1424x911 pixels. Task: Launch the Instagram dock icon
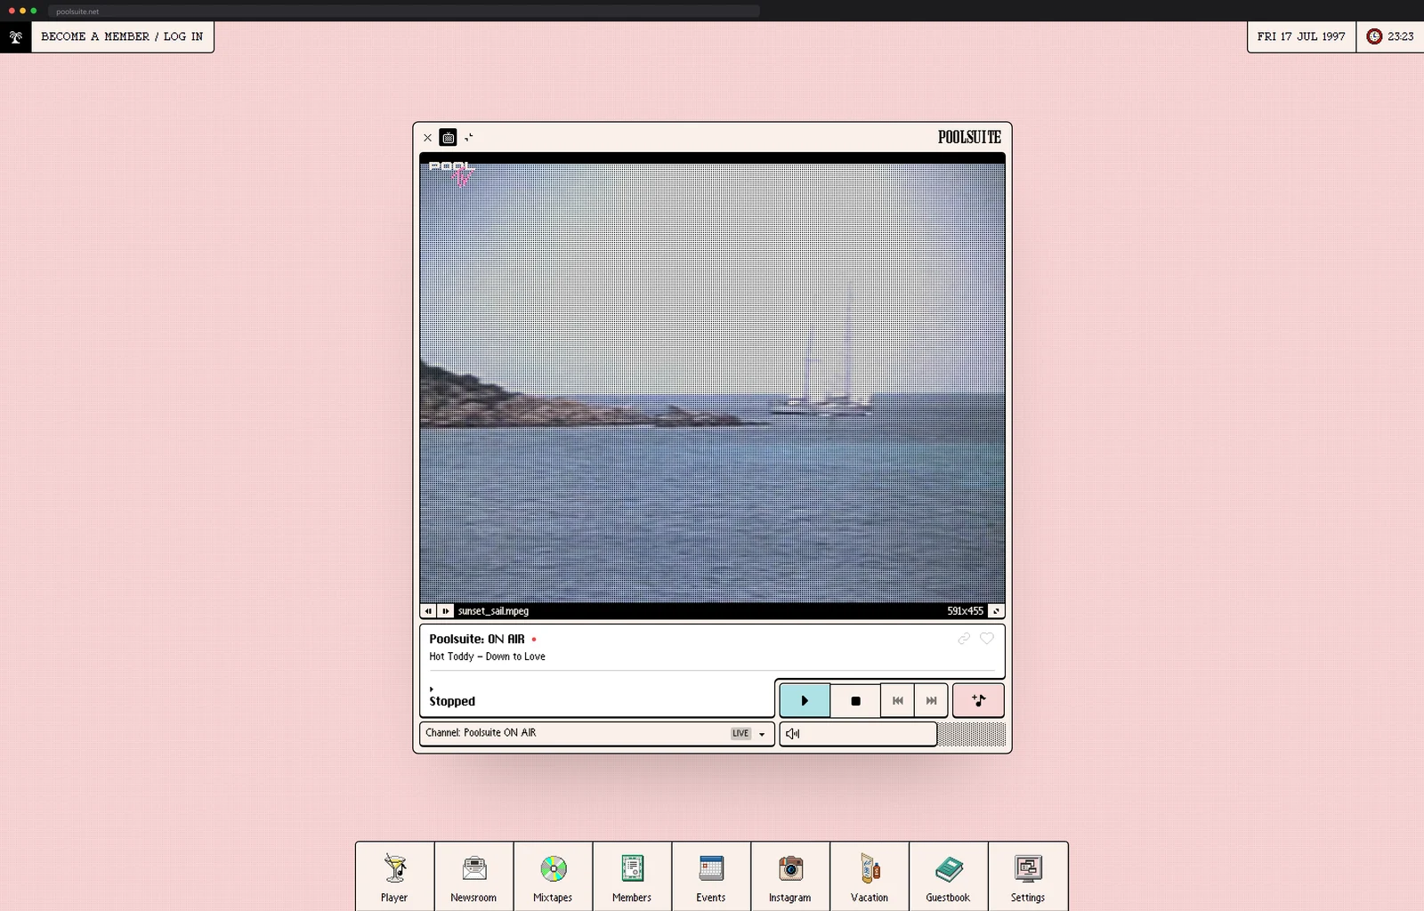(790, 876)
